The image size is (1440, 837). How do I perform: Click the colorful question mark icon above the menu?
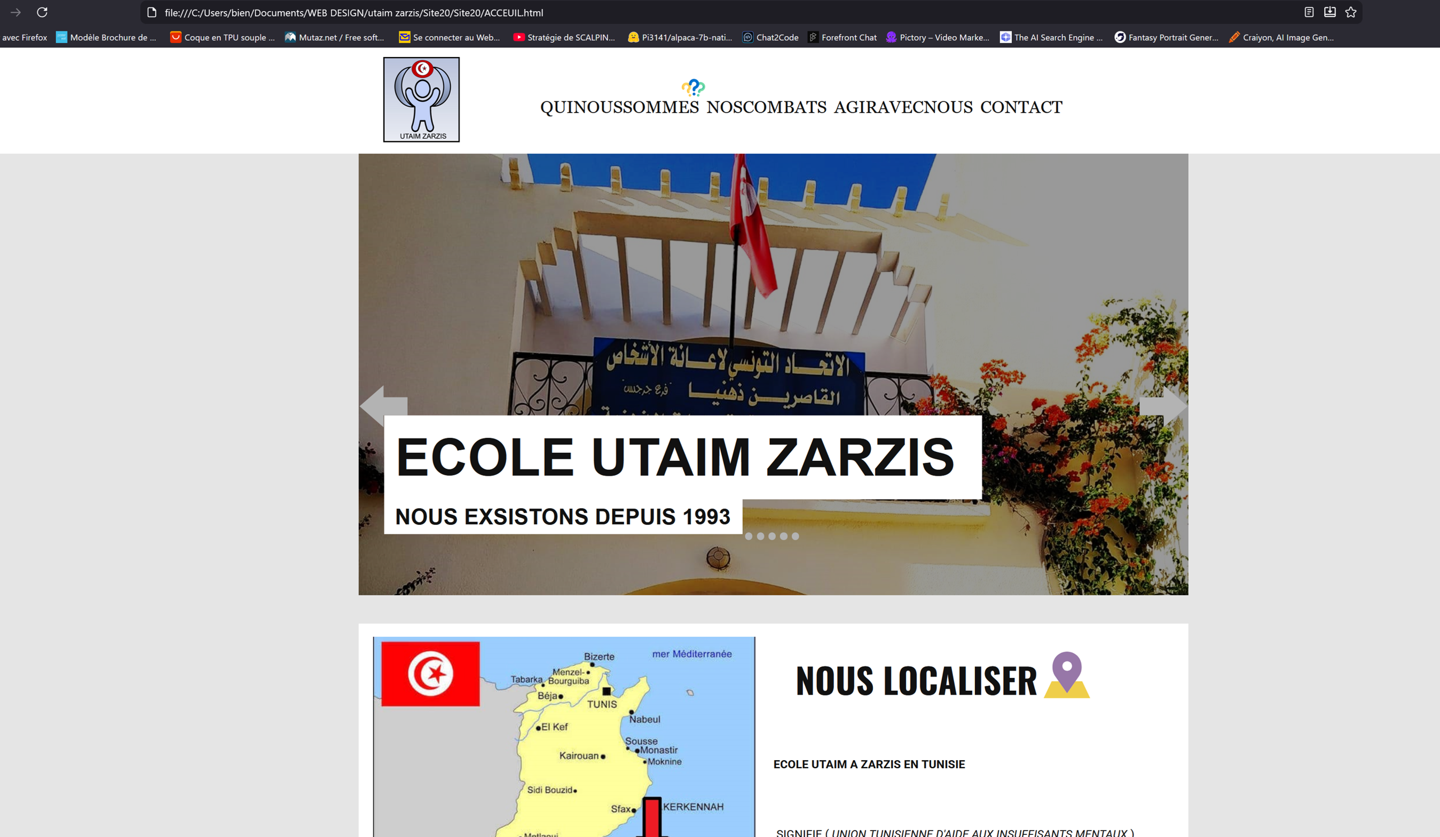click(693, 87)
